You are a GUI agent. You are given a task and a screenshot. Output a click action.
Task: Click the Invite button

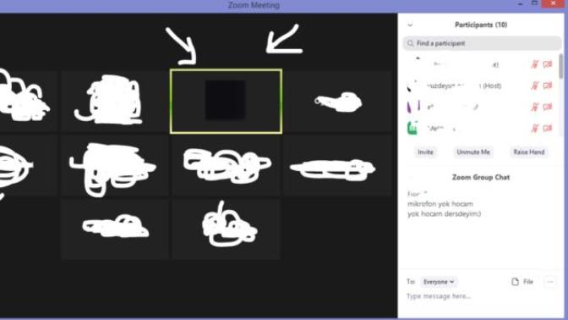[x=425, y=152]
